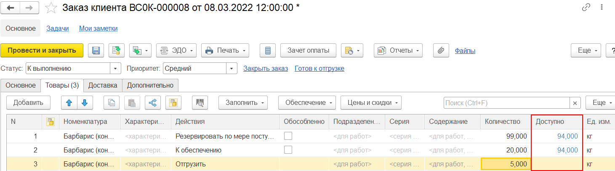Switch to the Доставка tab
The height and width of the screenshot is (171, 615).
tap(103, 85)
